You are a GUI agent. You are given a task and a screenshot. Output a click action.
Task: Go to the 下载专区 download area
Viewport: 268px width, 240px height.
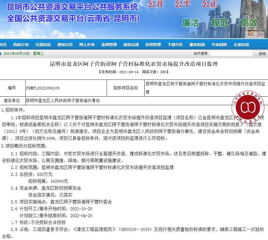click(175, 44)
